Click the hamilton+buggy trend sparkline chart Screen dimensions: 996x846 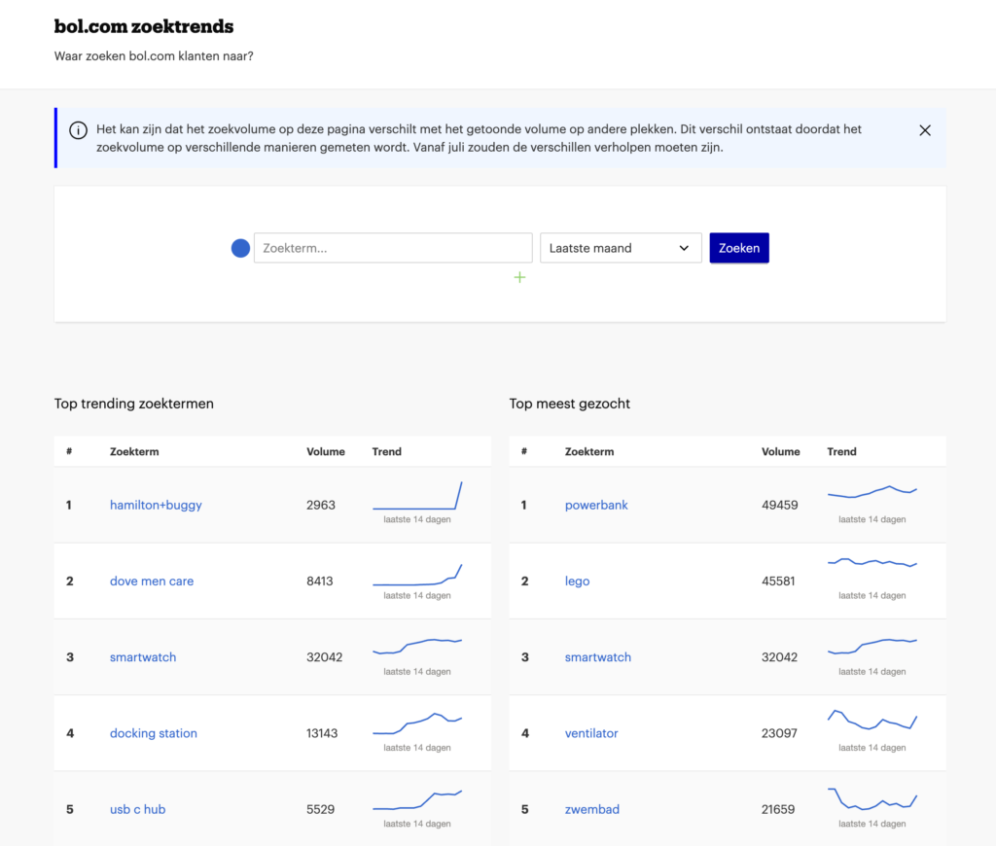417,496
